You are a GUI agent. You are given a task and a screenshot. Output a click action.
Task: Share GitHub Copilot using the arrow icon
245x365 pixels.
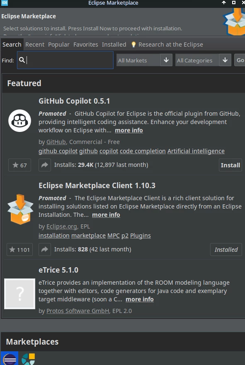click(45, 165)
